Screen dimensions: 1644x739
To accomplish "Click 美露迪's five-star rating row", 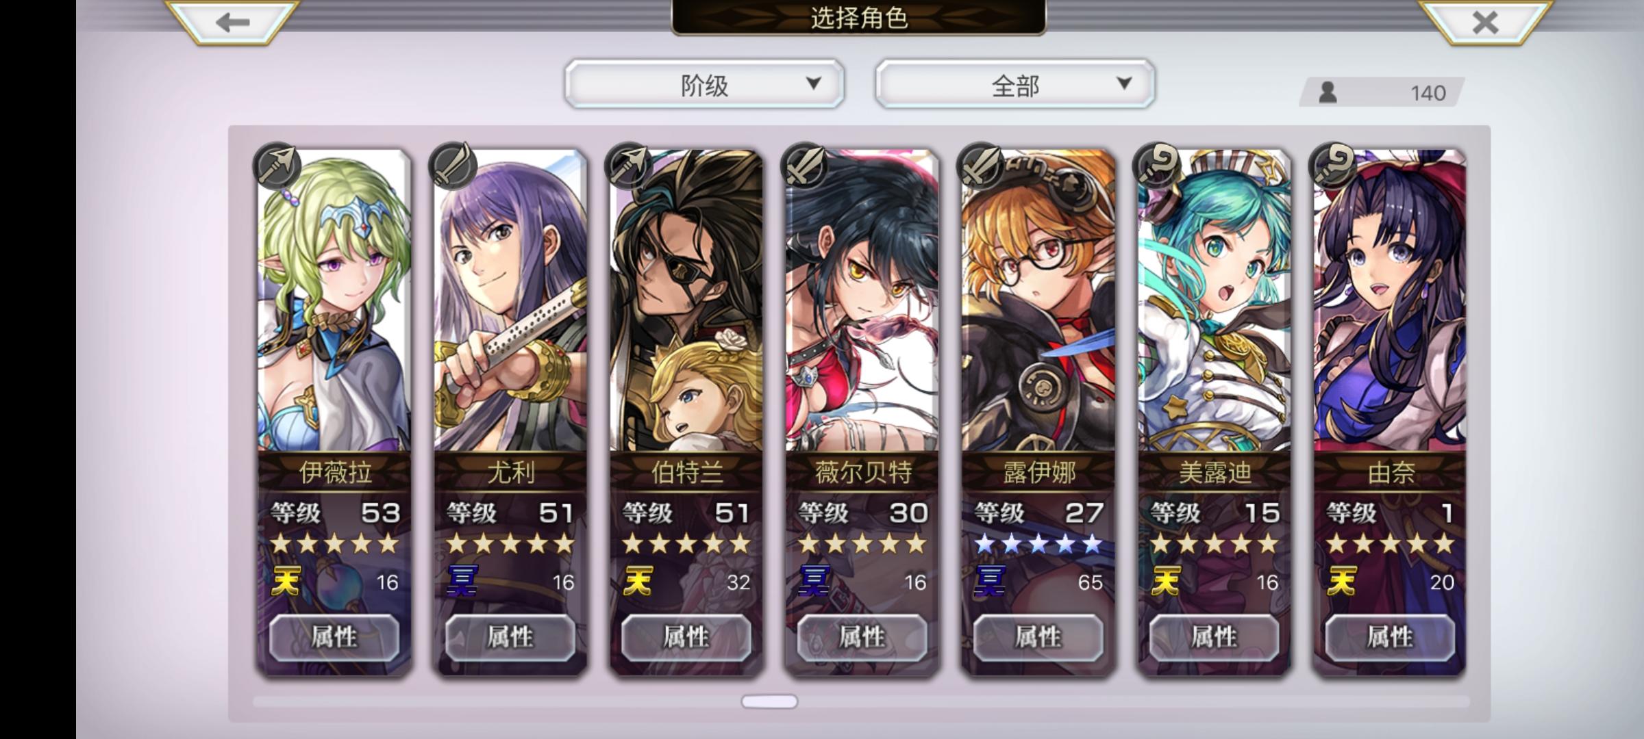I will coord(1214,545).
